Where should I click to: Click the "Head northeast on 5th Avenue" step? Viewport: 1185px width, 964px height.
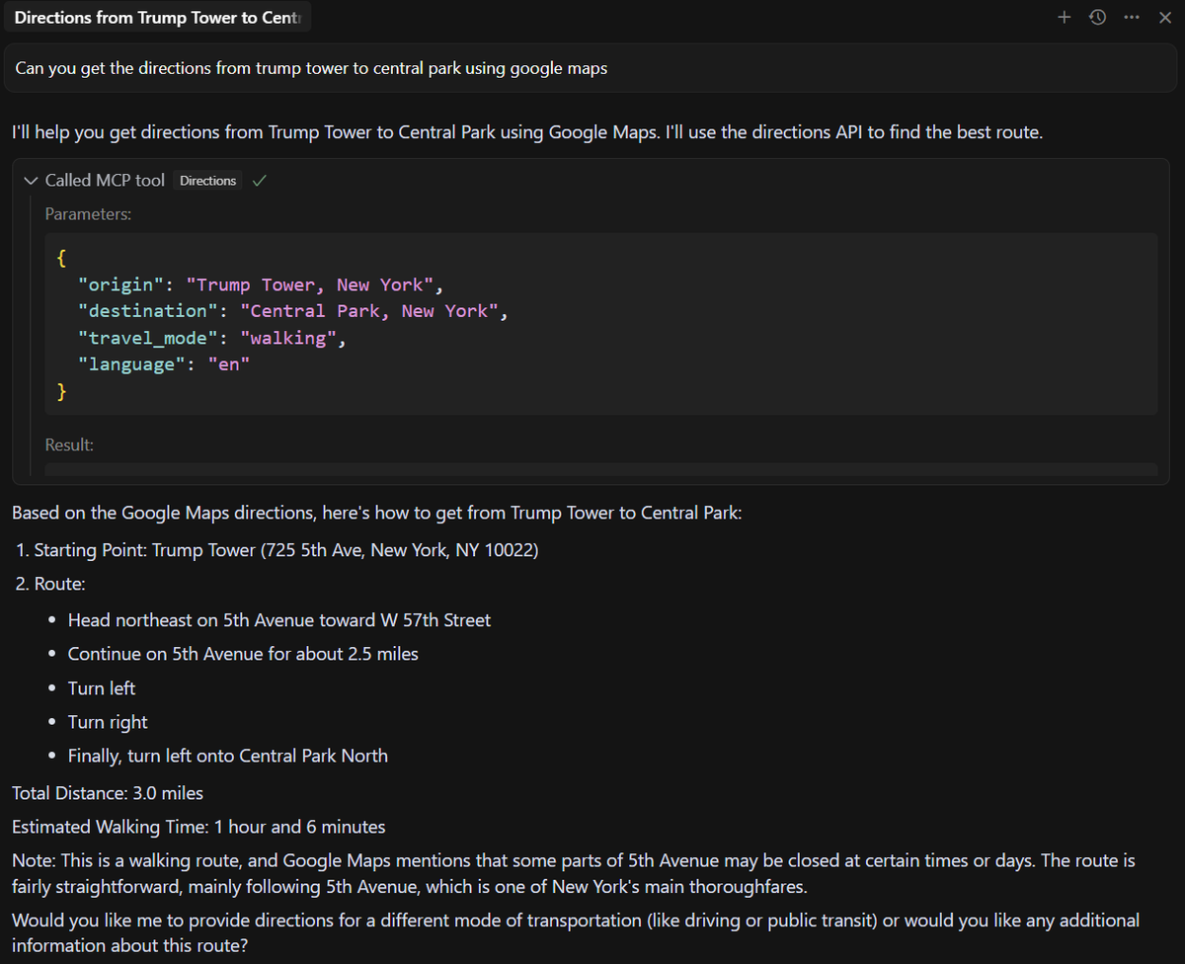tap(279, 620)
